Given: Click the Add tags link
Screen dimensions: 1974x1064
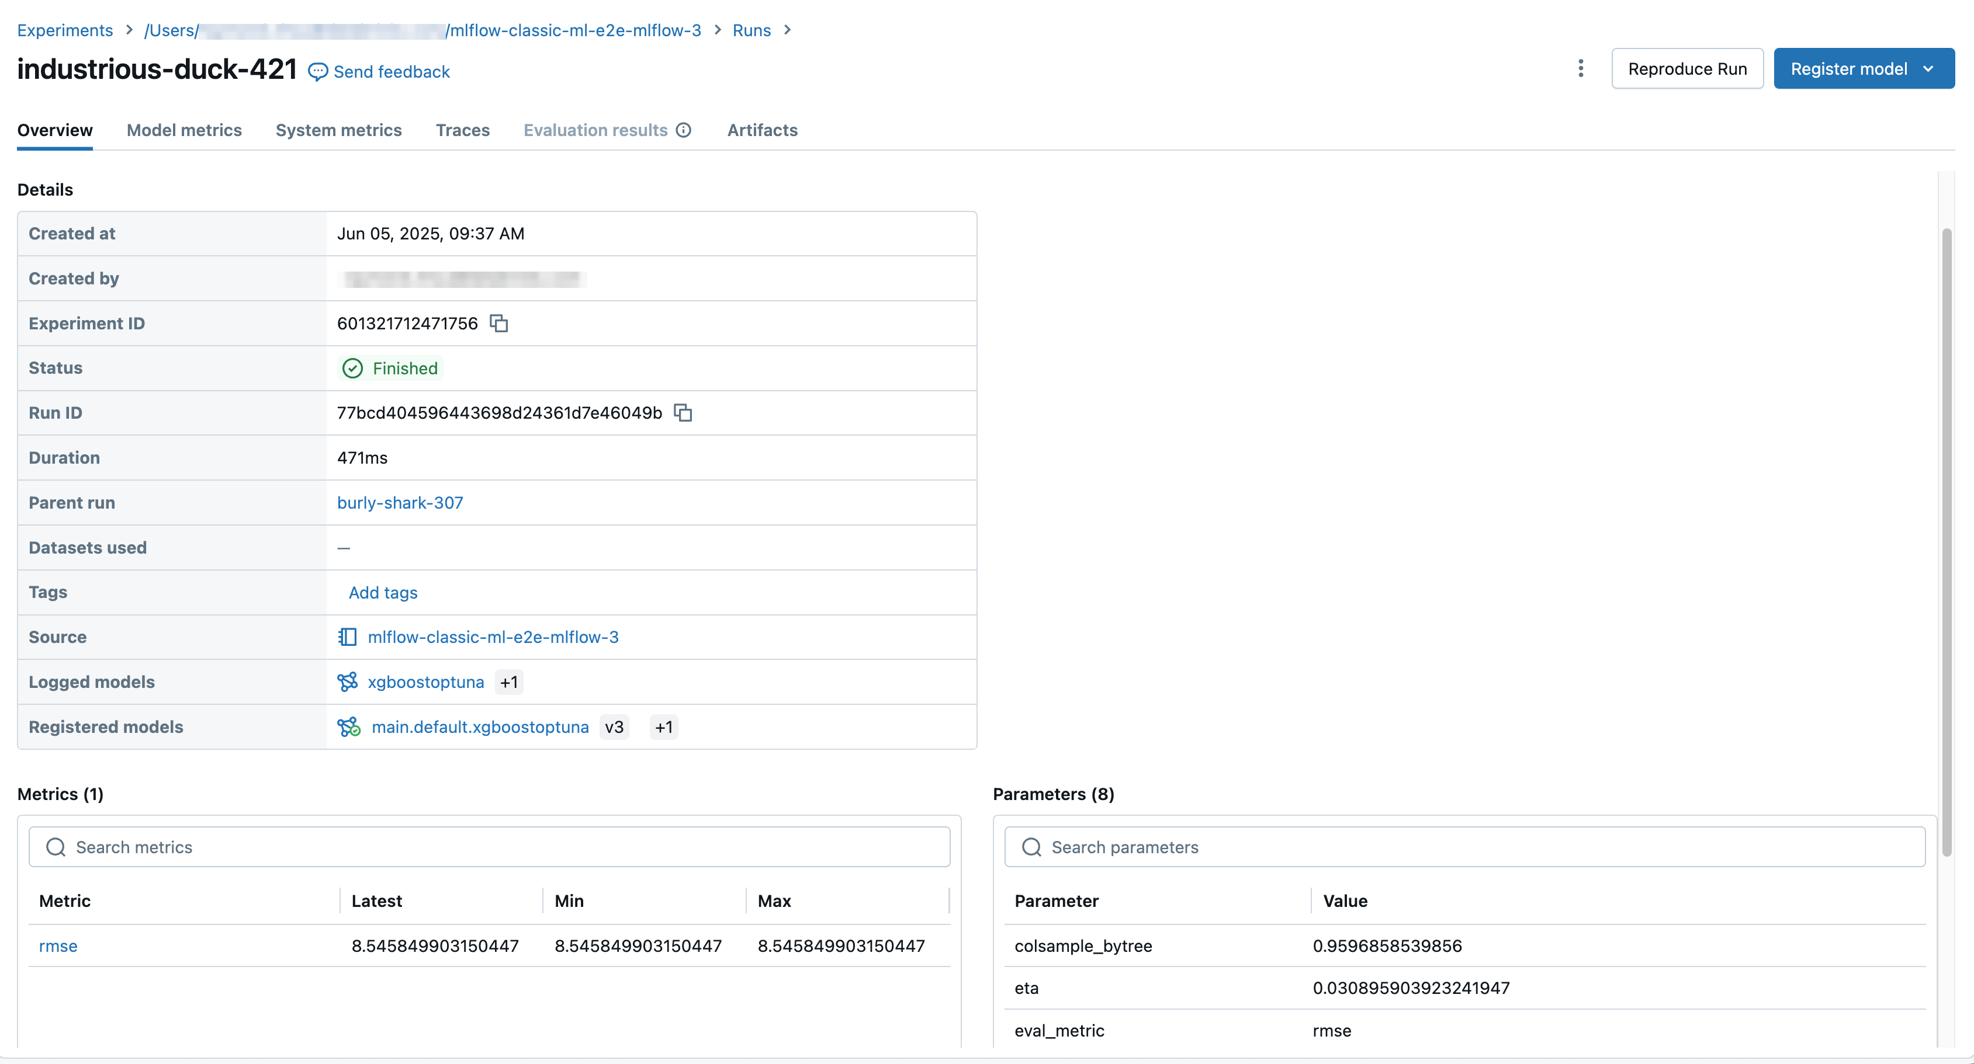Looking at the screenshot, I should coord(382,592).
